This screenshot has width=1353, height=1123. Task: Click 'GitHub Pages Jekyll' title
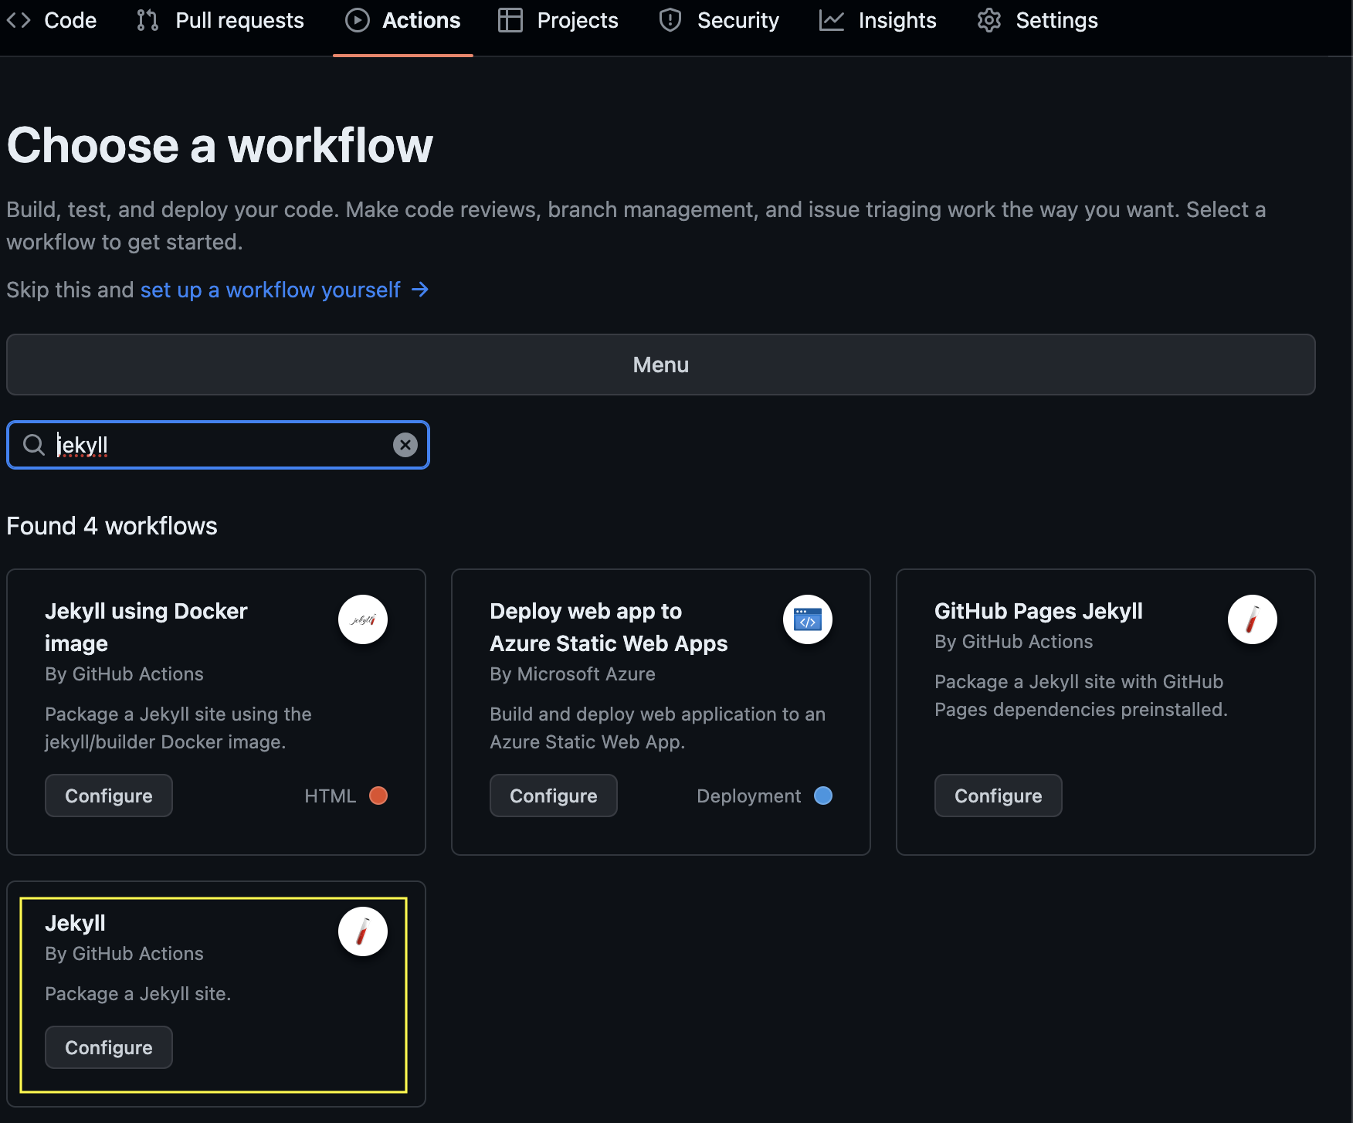click(1039, 611)
